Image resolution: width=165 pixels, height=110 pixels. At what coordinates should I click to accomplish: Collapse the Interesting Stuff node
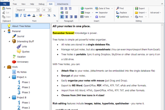click(10, 42)
